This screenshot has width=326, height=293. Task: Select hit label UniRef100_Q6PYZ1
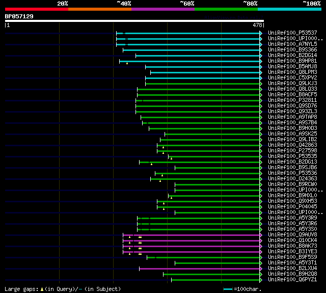coord(292,280)
